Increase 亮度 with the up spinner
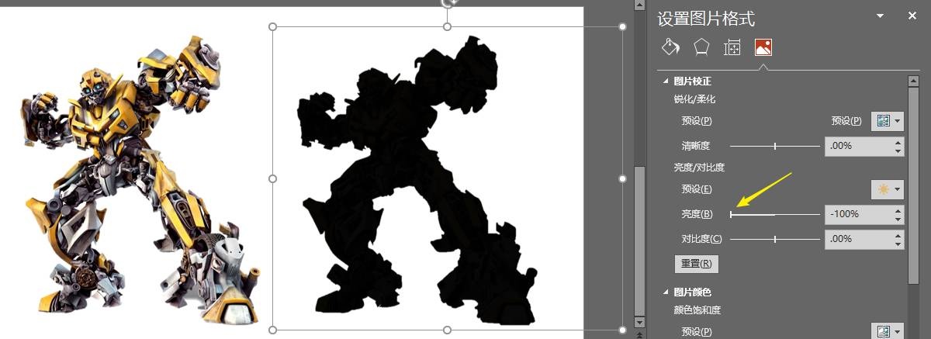The image size is (931, 339). coord(898,210)
